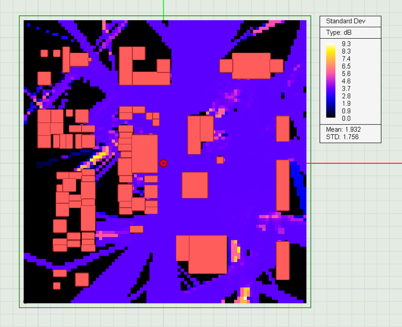Select the small square building right of transmitter
Viewport: 402px width, 327px height.
point(220,160)
